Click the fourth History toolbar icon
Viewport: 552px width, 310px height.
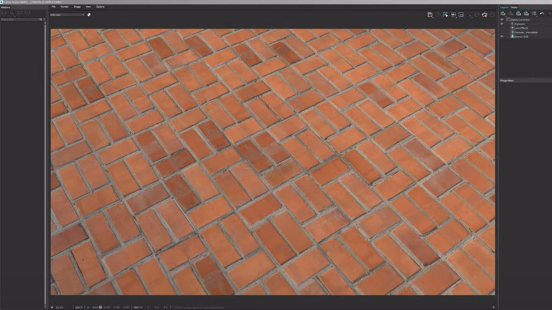tap(27, 13)
